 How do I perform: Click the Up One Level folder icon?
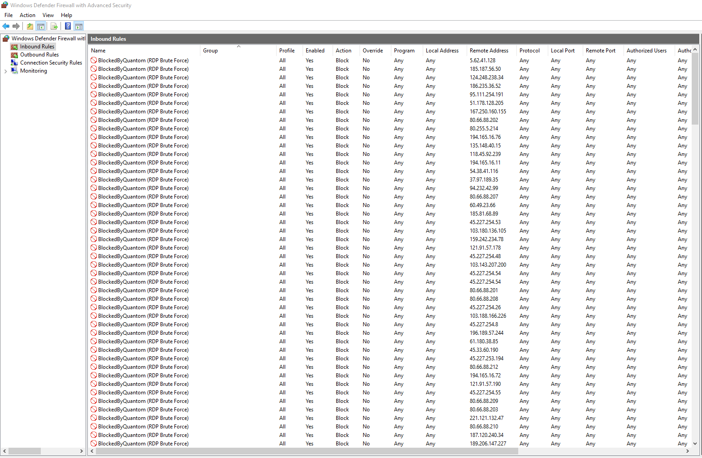click(x=30, y=26)
